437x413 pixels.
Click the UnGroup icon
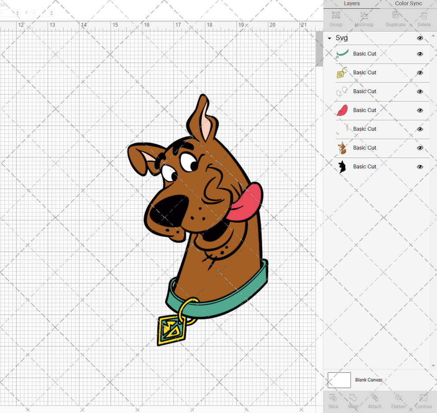point(364,18)
